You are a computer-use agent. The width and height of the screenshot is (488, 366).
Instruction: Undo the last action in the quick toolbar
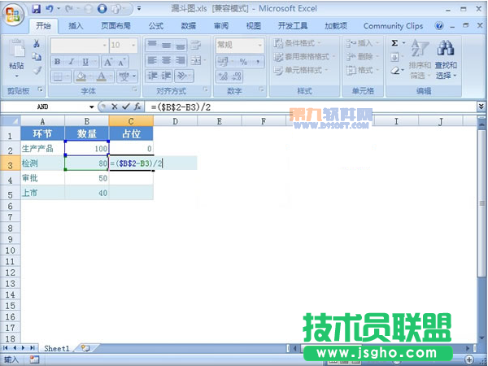pos(50,9)
